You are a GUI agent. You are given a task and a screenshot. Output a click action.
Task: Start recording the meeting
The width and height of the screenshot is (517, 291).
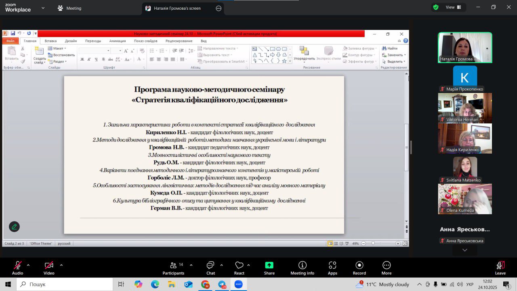359,268
